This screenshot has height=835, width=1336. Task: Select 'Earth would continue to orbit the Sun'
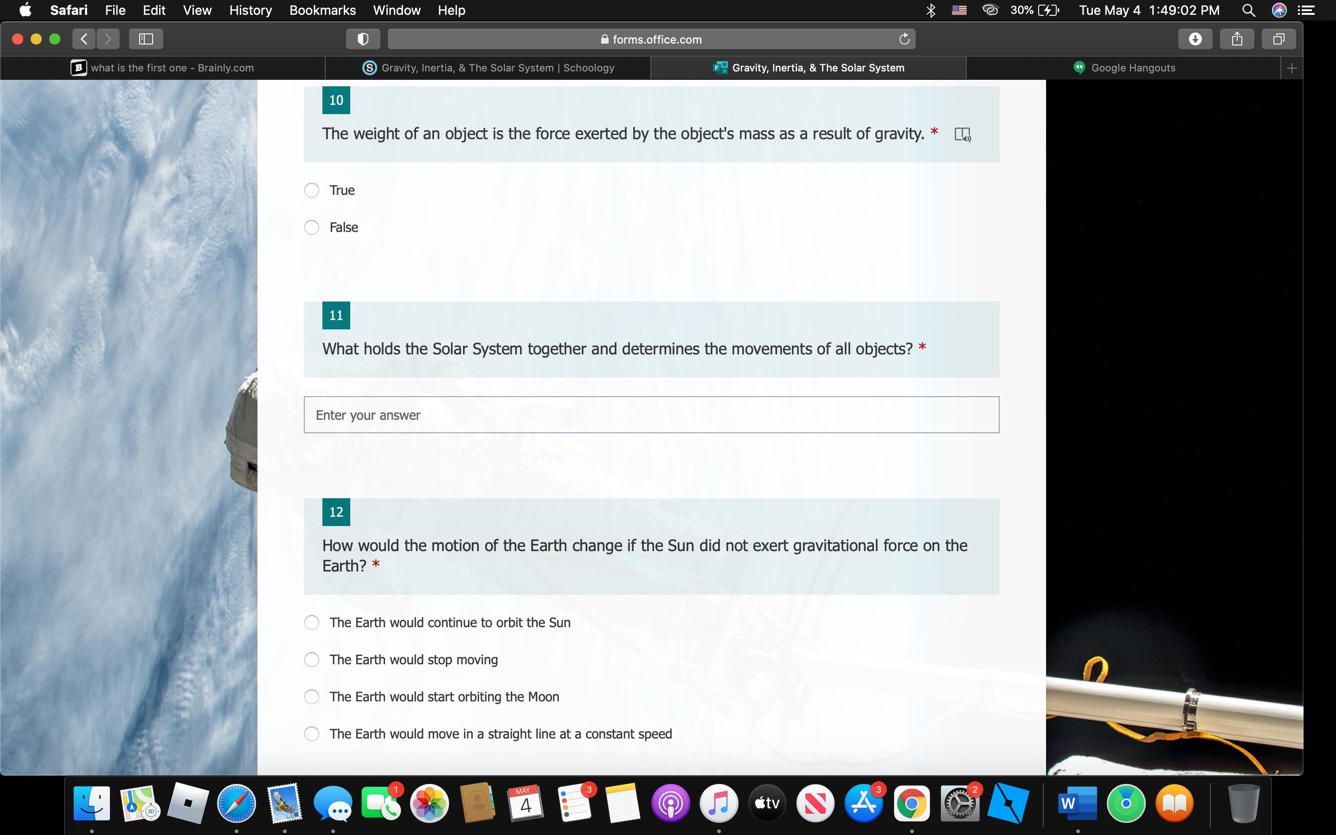pos(312,623)
